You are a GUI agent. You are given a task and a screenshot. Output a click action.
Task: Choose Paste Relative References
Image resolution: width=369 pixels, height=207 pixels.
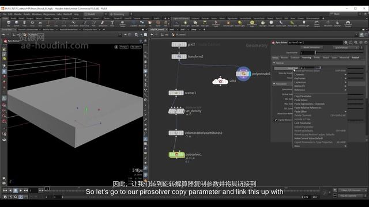(x=320, y=108)
